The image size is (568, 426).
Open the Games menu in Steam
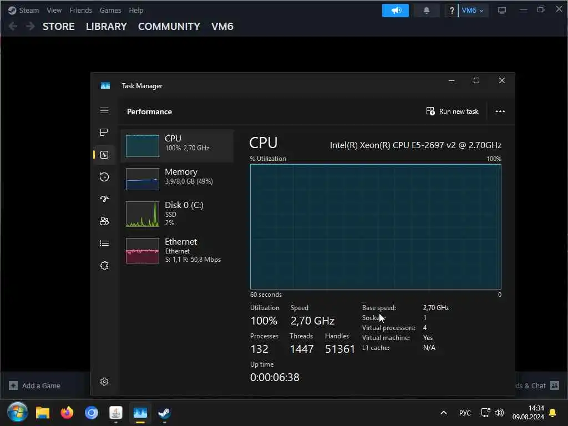(x=110, y=10)
